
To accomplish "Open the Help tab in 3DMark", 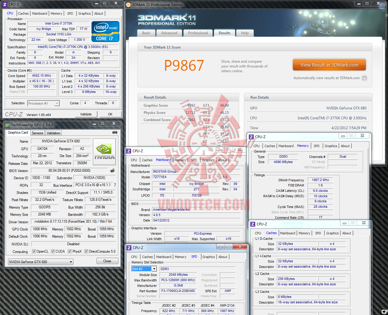I will click(x=245, y=33).
